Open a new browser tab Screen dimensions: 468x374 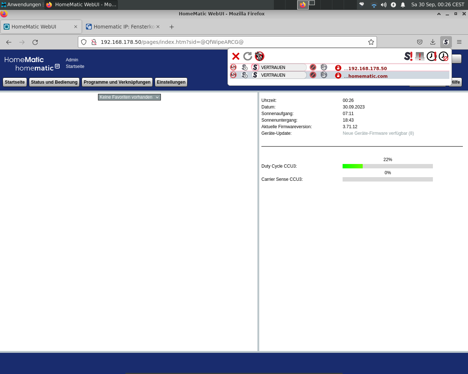point(172,27)
